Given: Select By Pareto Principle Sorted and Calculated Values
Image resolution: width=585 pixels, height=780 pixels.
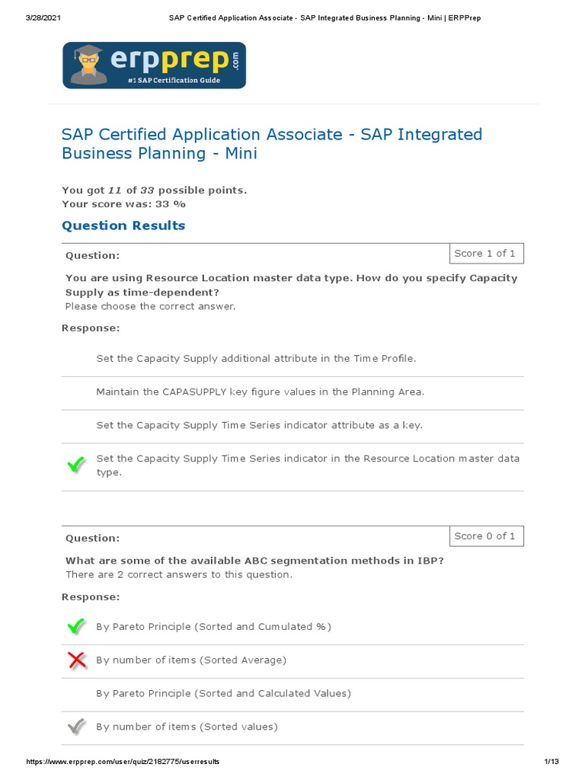Looking at the screenshot, I should tap(223, 694).
